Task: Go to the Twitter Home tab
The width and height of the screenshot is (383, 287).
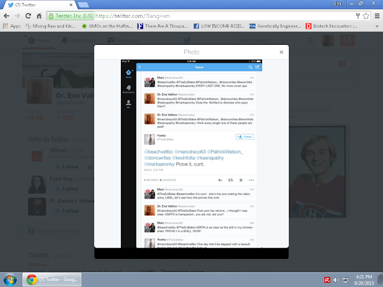Action: coord(38,41)
